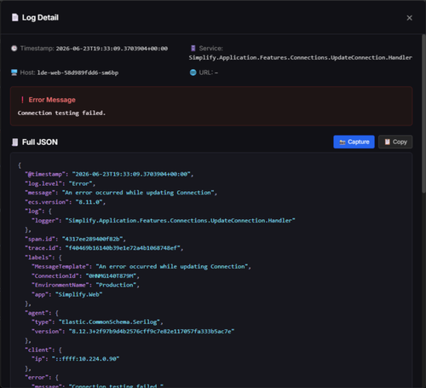Click the ConnectionId value in JSON

pyautogui.click(x=111, y=276)
